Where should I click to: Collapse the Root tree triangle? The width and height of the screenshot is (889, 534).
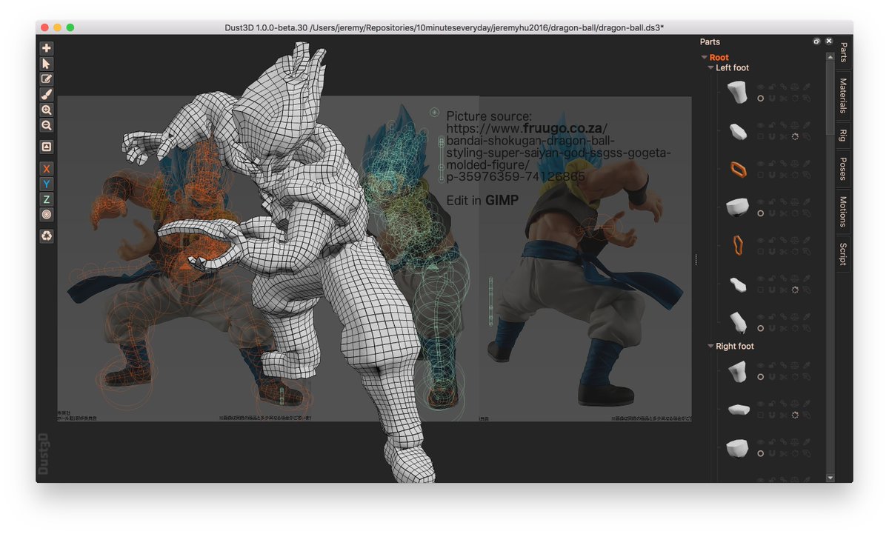(x=704, y=57)
